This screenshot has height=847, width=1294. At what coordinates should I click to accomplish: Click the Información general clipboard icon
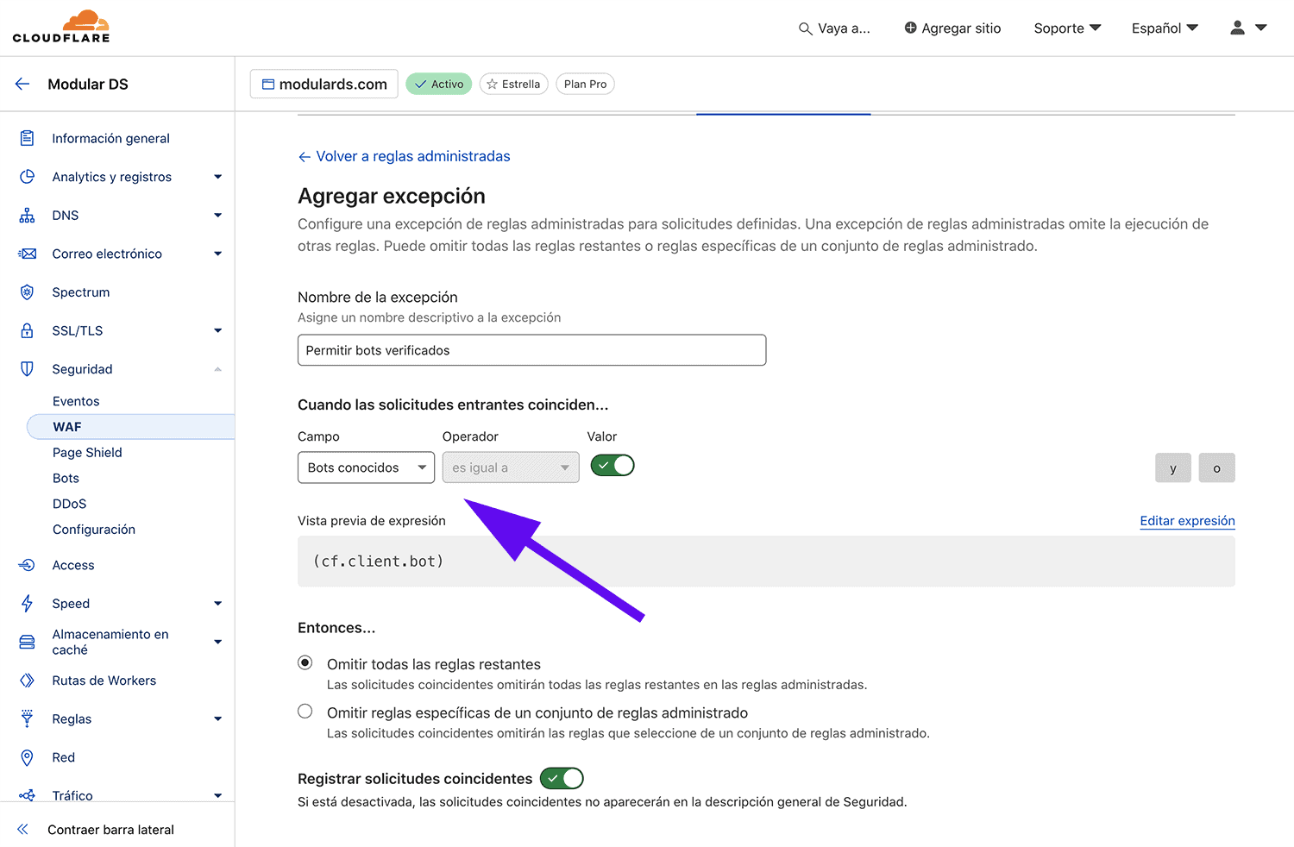(28, 138)
